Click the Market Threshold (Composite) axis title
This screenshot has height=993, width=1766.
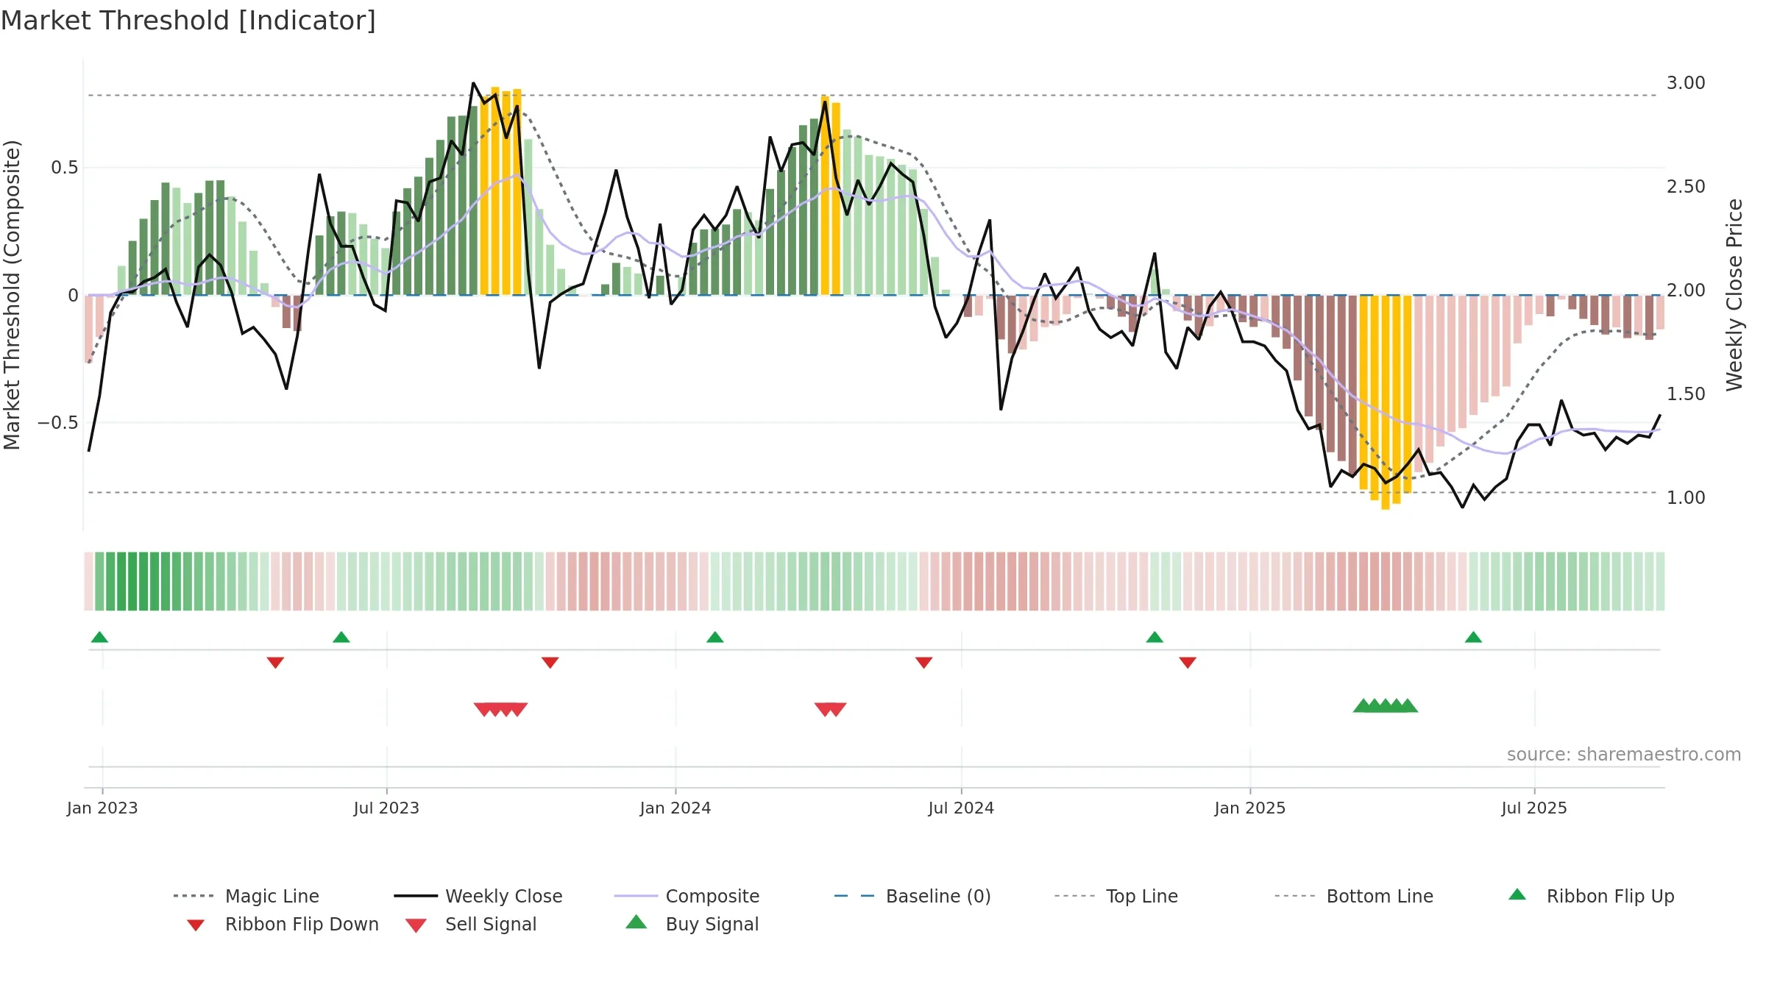coord(12,295)
